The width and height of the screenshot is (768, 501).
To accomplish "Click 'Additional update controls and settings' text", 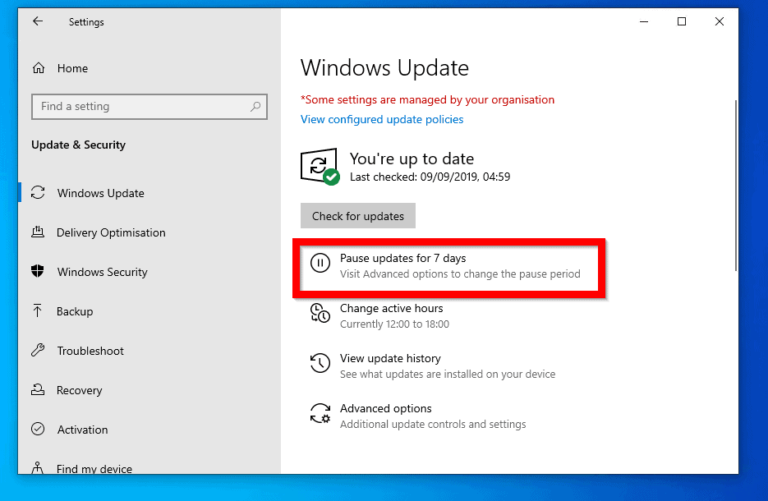I will click(x=433, y=424).
